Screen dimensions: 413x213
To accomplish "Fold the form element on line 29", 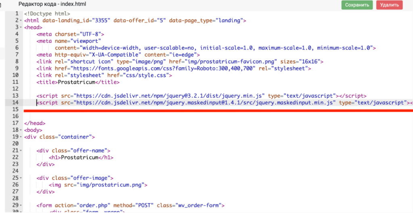I will pyautogui.click(x=20, y=205).
